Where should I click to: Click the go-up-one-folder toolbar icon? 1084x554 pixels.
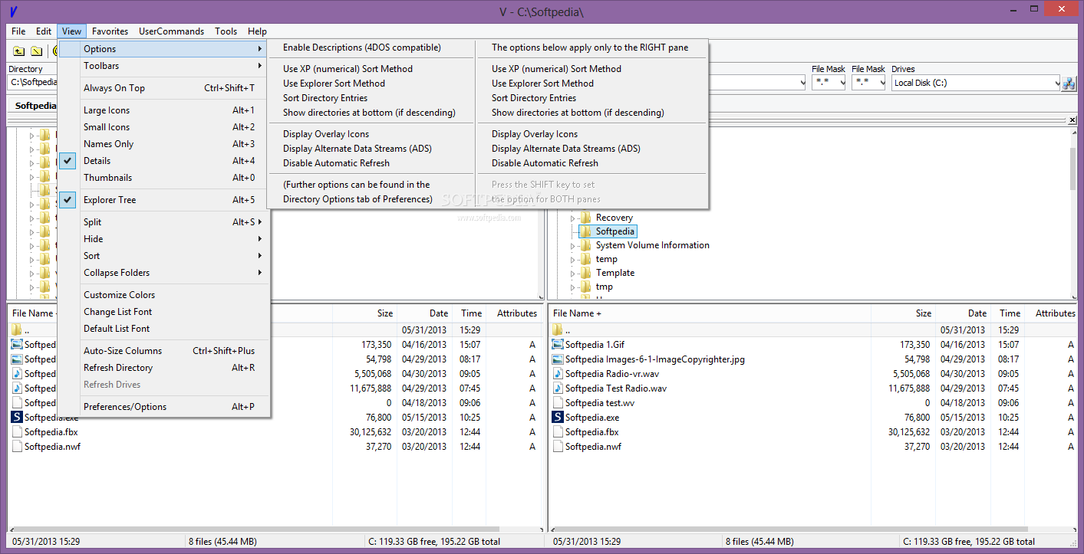[x=19, y=51]
